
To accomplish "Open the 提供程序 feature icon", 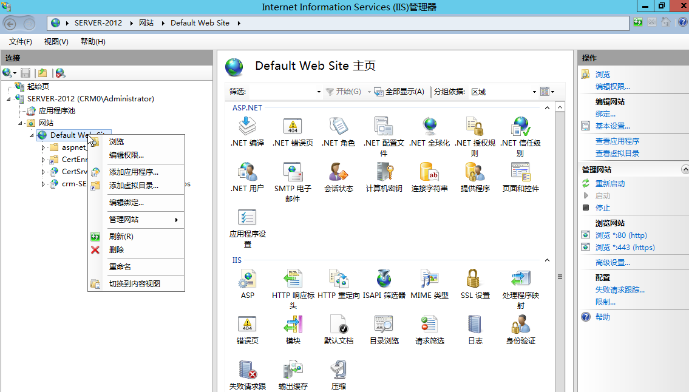I will [x=475, y=172].
